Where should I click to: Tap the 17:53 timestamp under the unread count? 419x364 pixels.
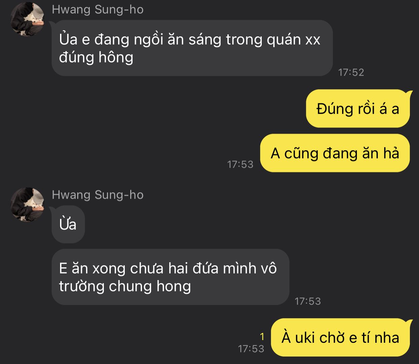[x=251, y=349]
